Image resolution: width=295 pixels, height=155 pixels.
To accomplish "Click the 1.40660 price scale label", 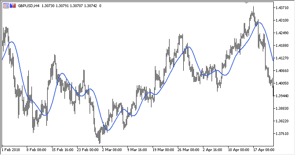I will click(282, 71).
